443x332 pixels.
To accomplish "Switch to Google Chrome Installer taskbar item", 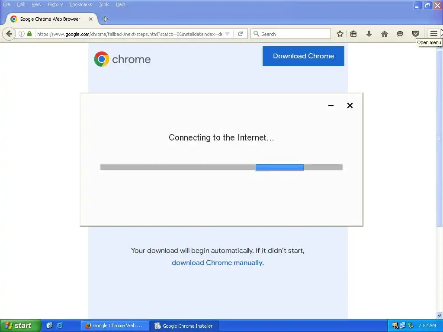I will [x=184, y=326].
